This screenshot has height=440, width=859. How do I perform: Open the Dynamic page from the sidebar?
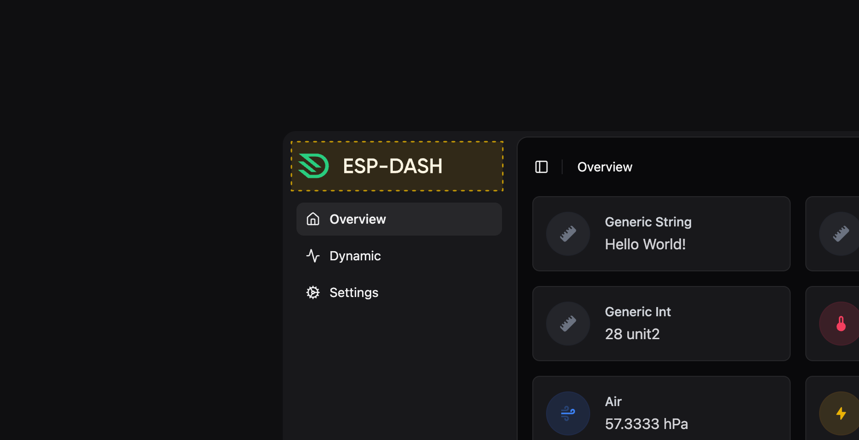(x=355, y=256)
